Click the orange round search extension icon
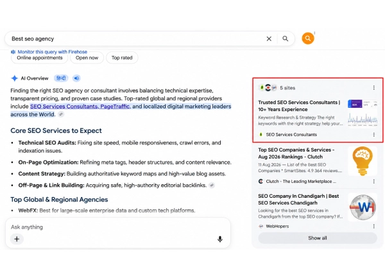Image resolution: width=385 pixels, height=278 pixels. pos(307,39)
